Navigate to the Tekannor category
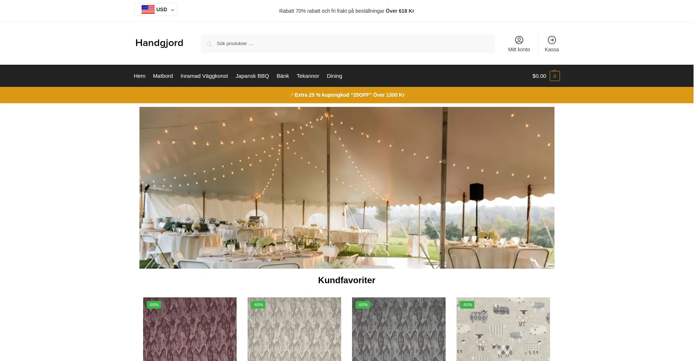699x361 pixels. (308, 76)
